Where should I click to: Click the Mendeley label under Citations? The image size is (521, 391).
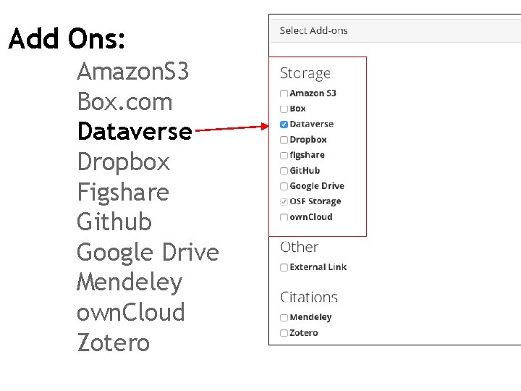[x=310, y=317]
